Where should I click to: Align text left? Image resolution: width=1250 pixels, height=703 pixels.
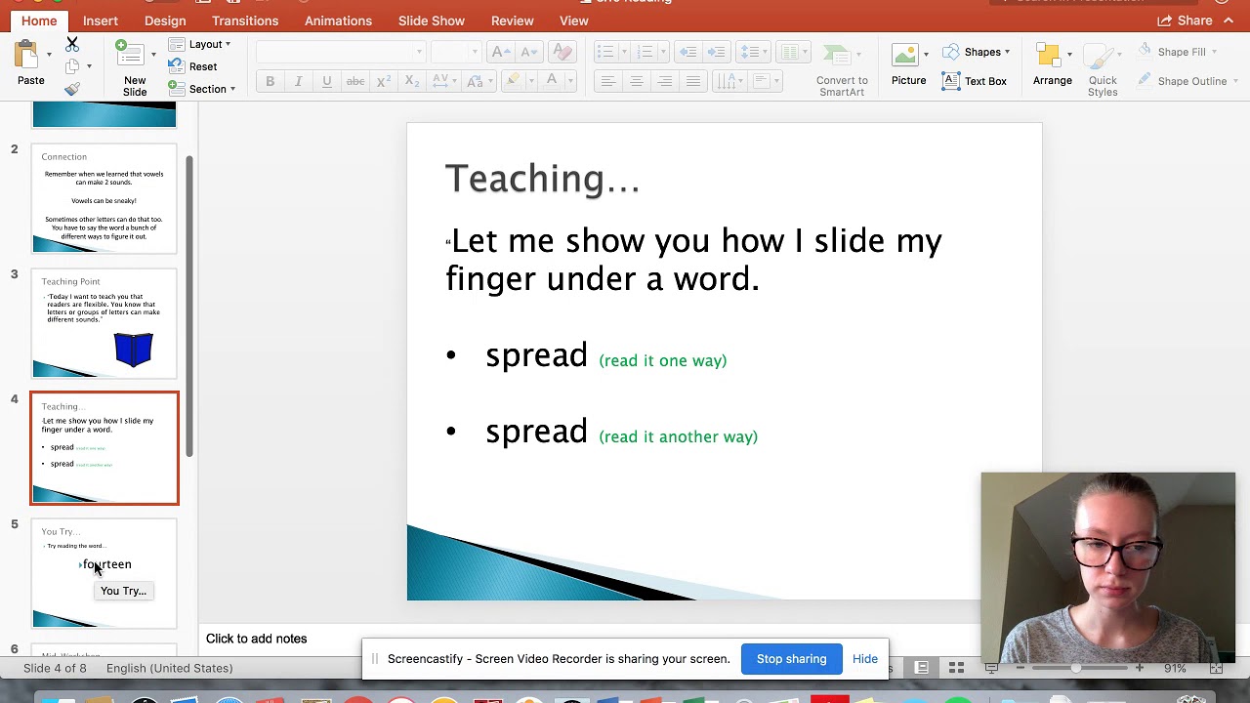click(x=607, y=81)
